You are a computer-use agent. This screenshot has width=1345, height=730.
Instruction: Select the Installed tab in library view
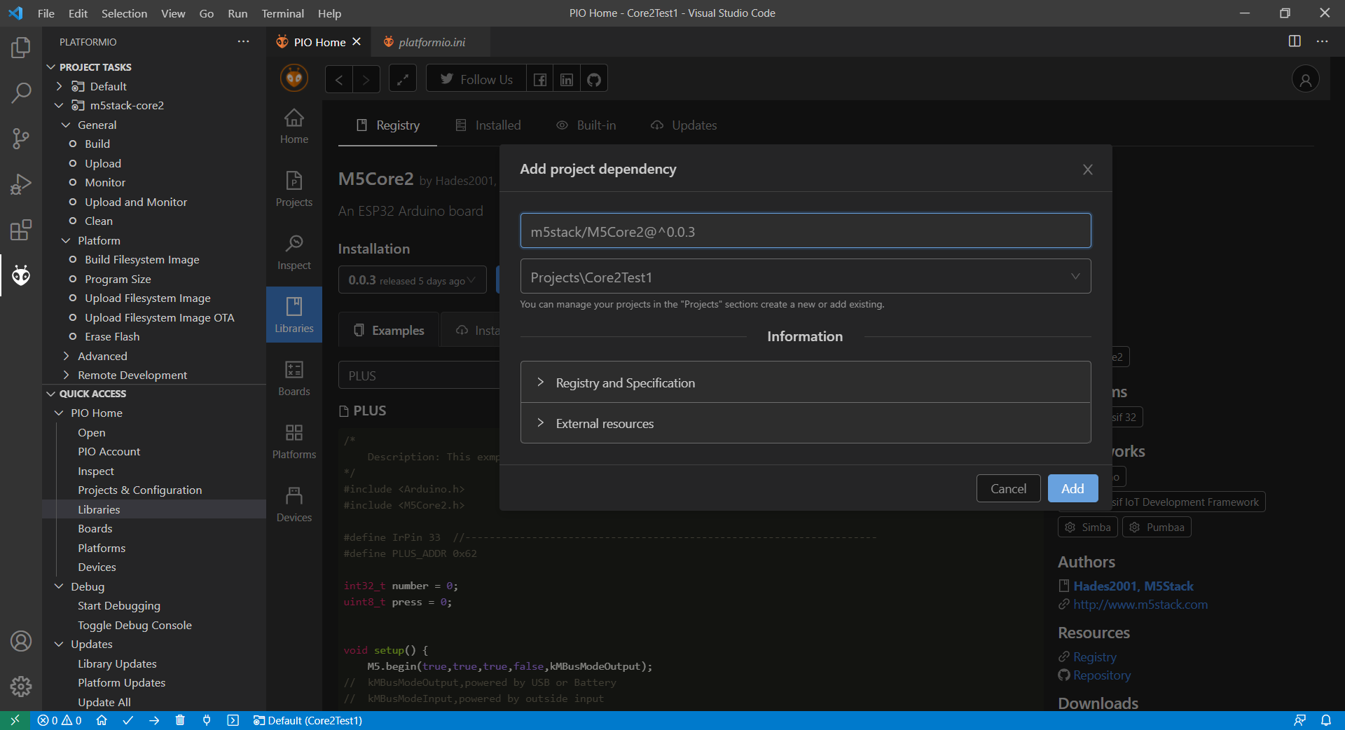497,125
